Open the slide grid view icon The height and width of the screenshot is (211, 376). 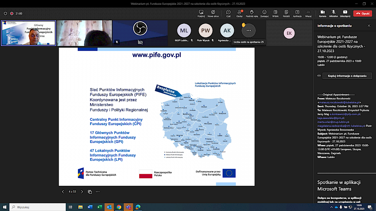(90, 191)
